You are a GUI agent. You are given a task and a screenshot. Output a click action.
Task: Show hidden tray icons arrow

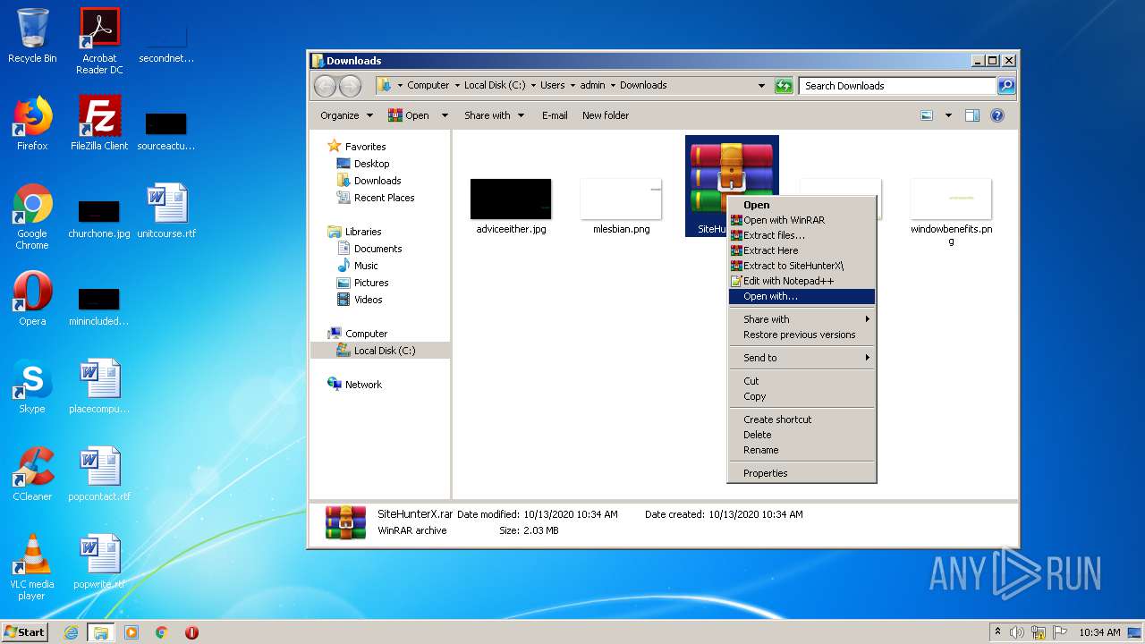point(997,631)
